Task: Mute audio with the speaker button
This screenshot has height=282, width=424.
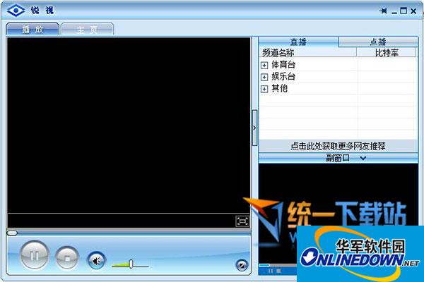Action: tap(96, 260)
